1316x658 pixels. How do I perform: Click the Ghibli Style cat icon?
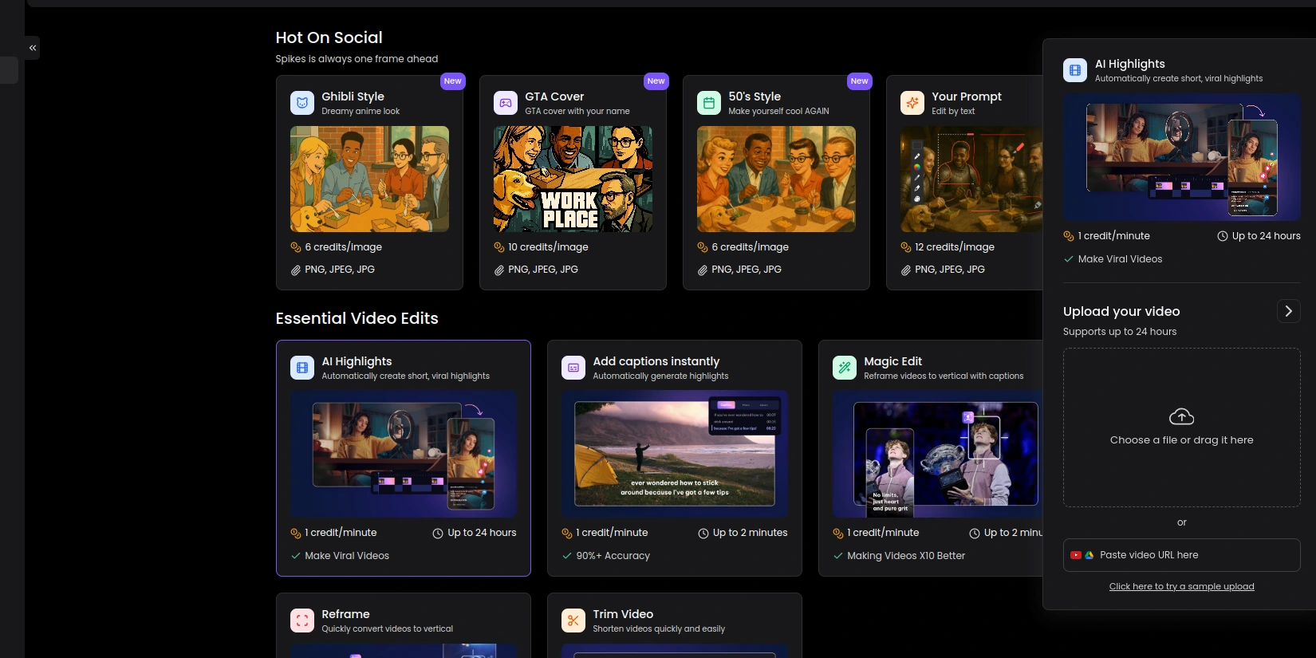pyautogui.click(x=302, y=103)
